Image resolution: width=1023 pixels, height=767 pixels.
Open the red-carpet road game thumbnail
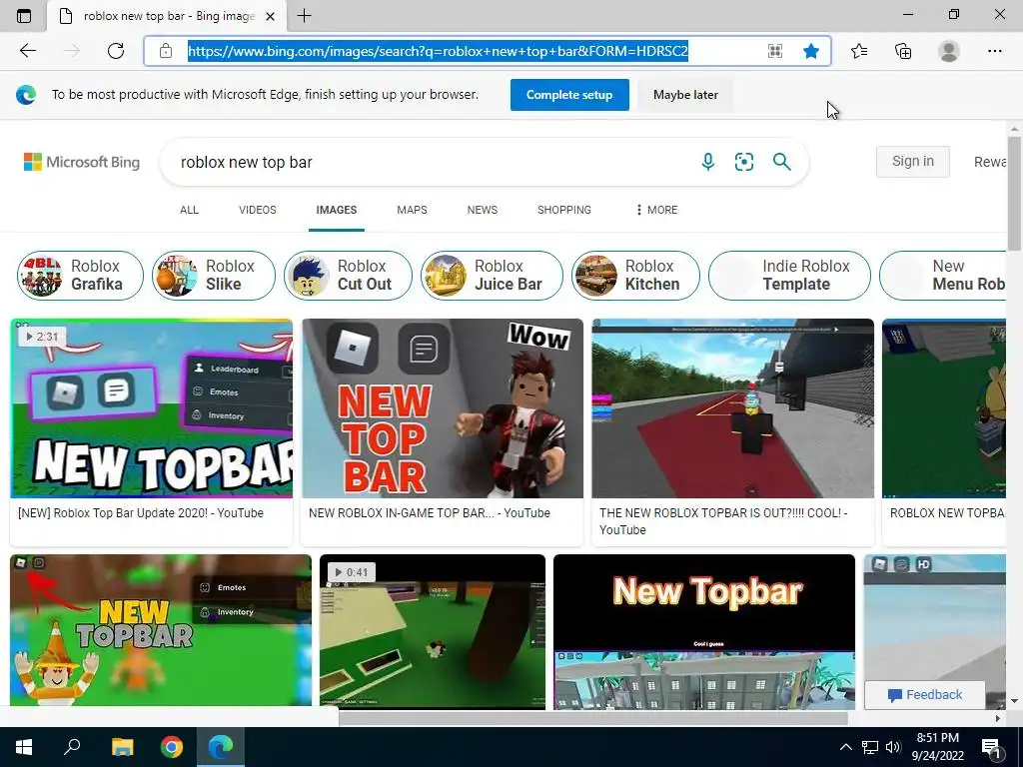[x=732, y=408]
